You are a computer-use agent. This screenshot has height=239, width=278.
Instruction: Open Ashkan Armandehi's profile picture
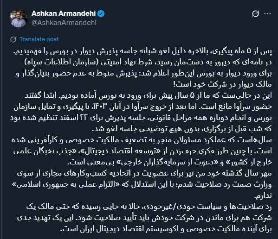[19, 18]
